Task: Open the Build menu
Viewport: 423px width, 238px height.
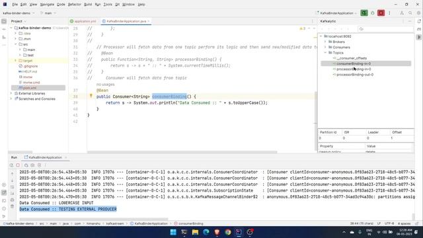Action: click(88, 5)
